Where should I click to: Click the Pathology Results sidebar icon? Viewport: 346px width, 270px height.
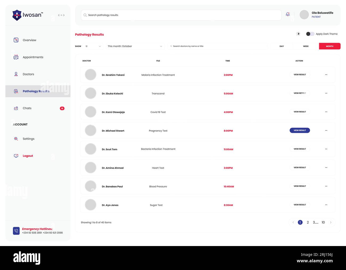[x=16, y=91]
